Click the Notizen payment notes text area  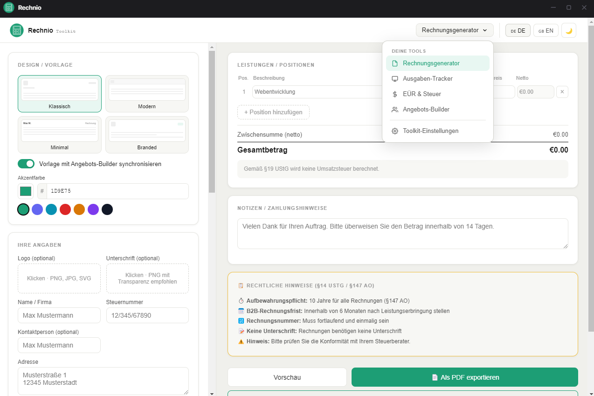[x=403, y=234]
